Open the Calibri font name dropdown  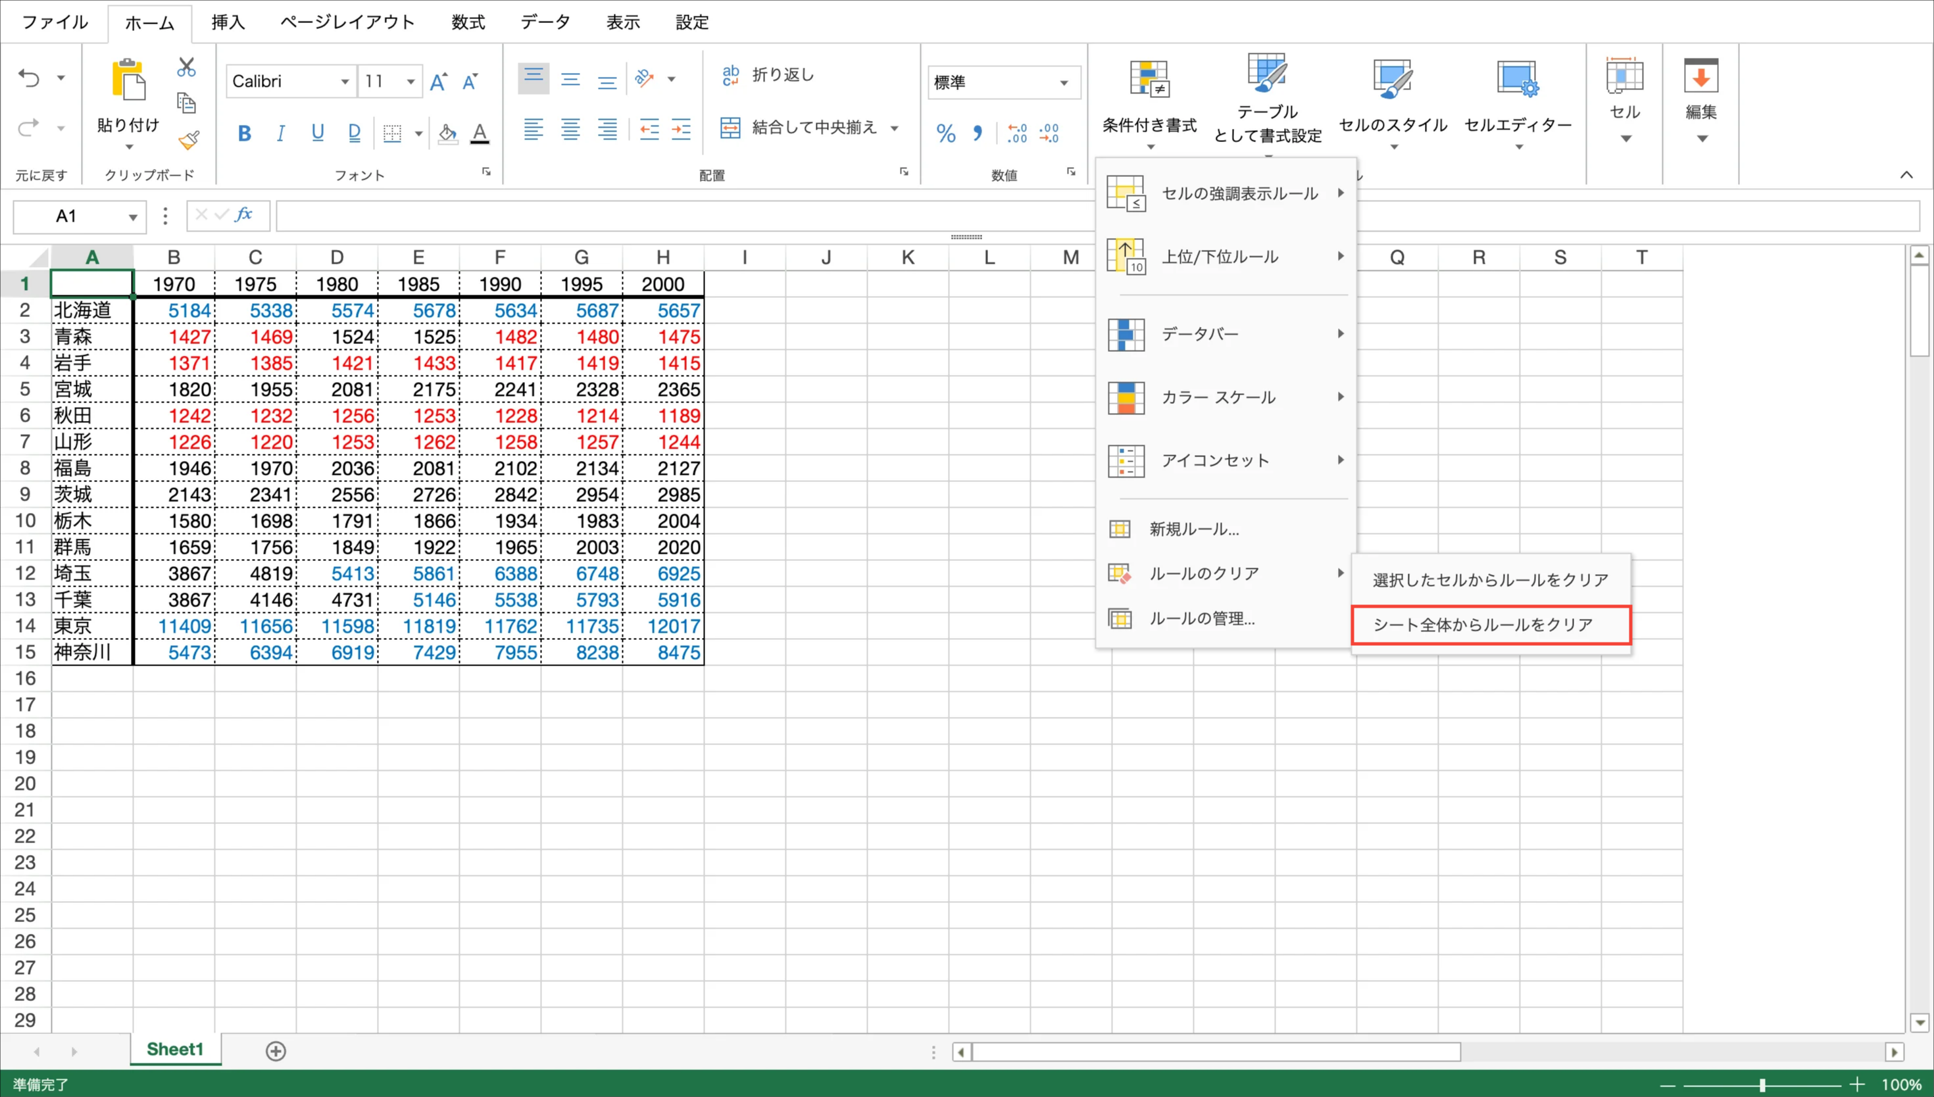coord(344,82)
